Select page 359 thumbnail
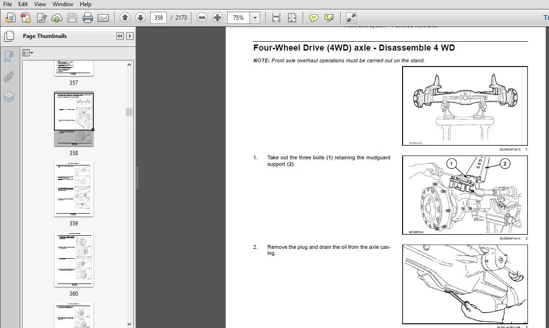The height and width of the screenshot is (328, 549). [x=74, y=189]
